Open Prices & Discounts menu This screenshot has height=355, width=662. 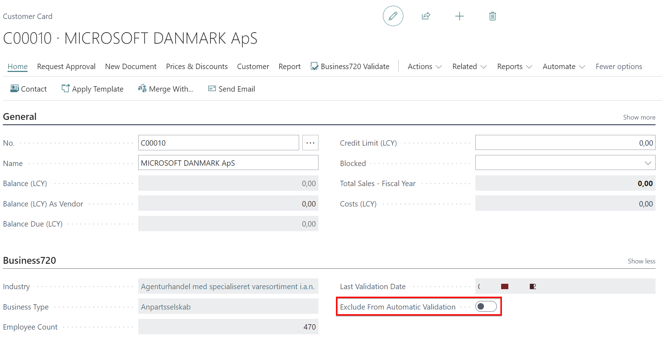[197, 67]
